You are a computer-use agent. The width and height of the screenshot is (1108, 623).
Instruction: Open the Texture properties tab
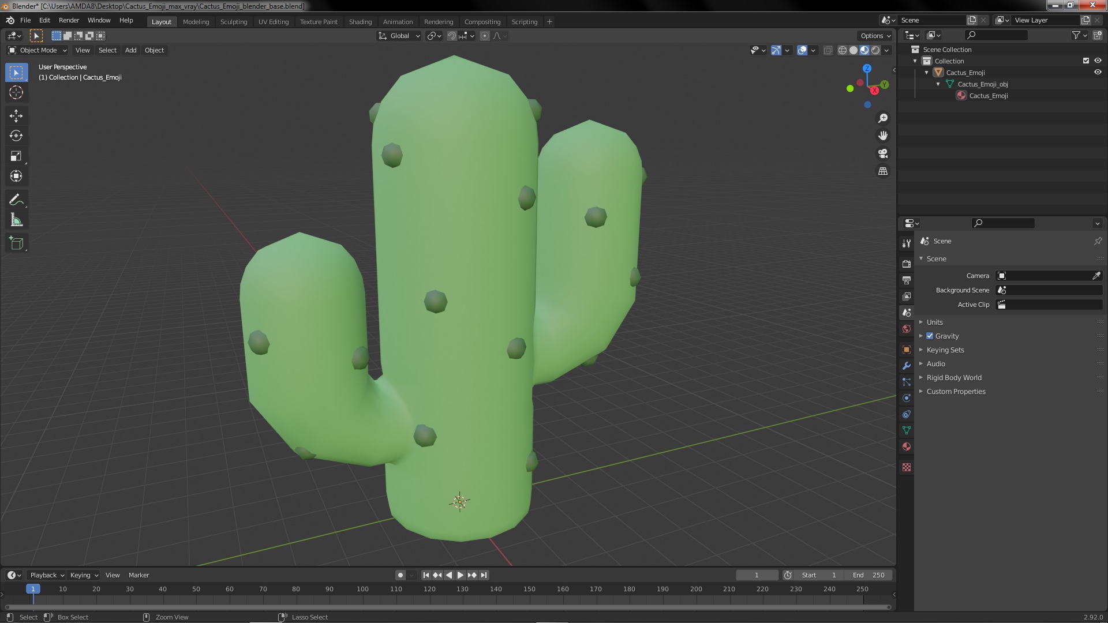(907, 467)
